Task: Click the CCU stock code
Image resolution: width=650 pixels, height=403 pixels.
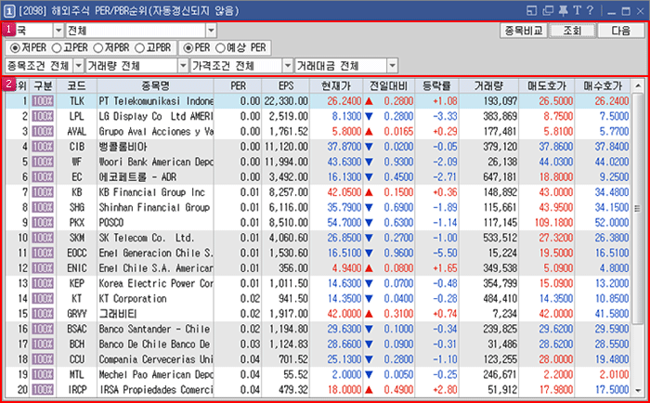Action: tap(77, 359)
